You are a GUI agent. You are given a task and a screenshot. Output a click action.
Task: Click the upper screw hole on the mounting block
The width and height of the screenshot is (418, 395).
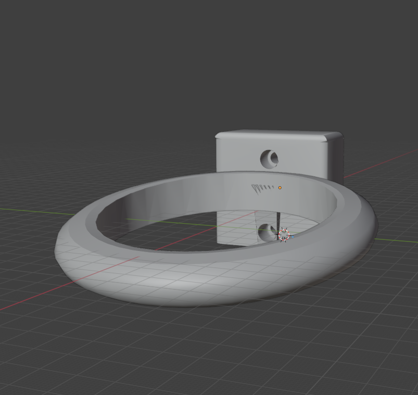tap(269, 159)
